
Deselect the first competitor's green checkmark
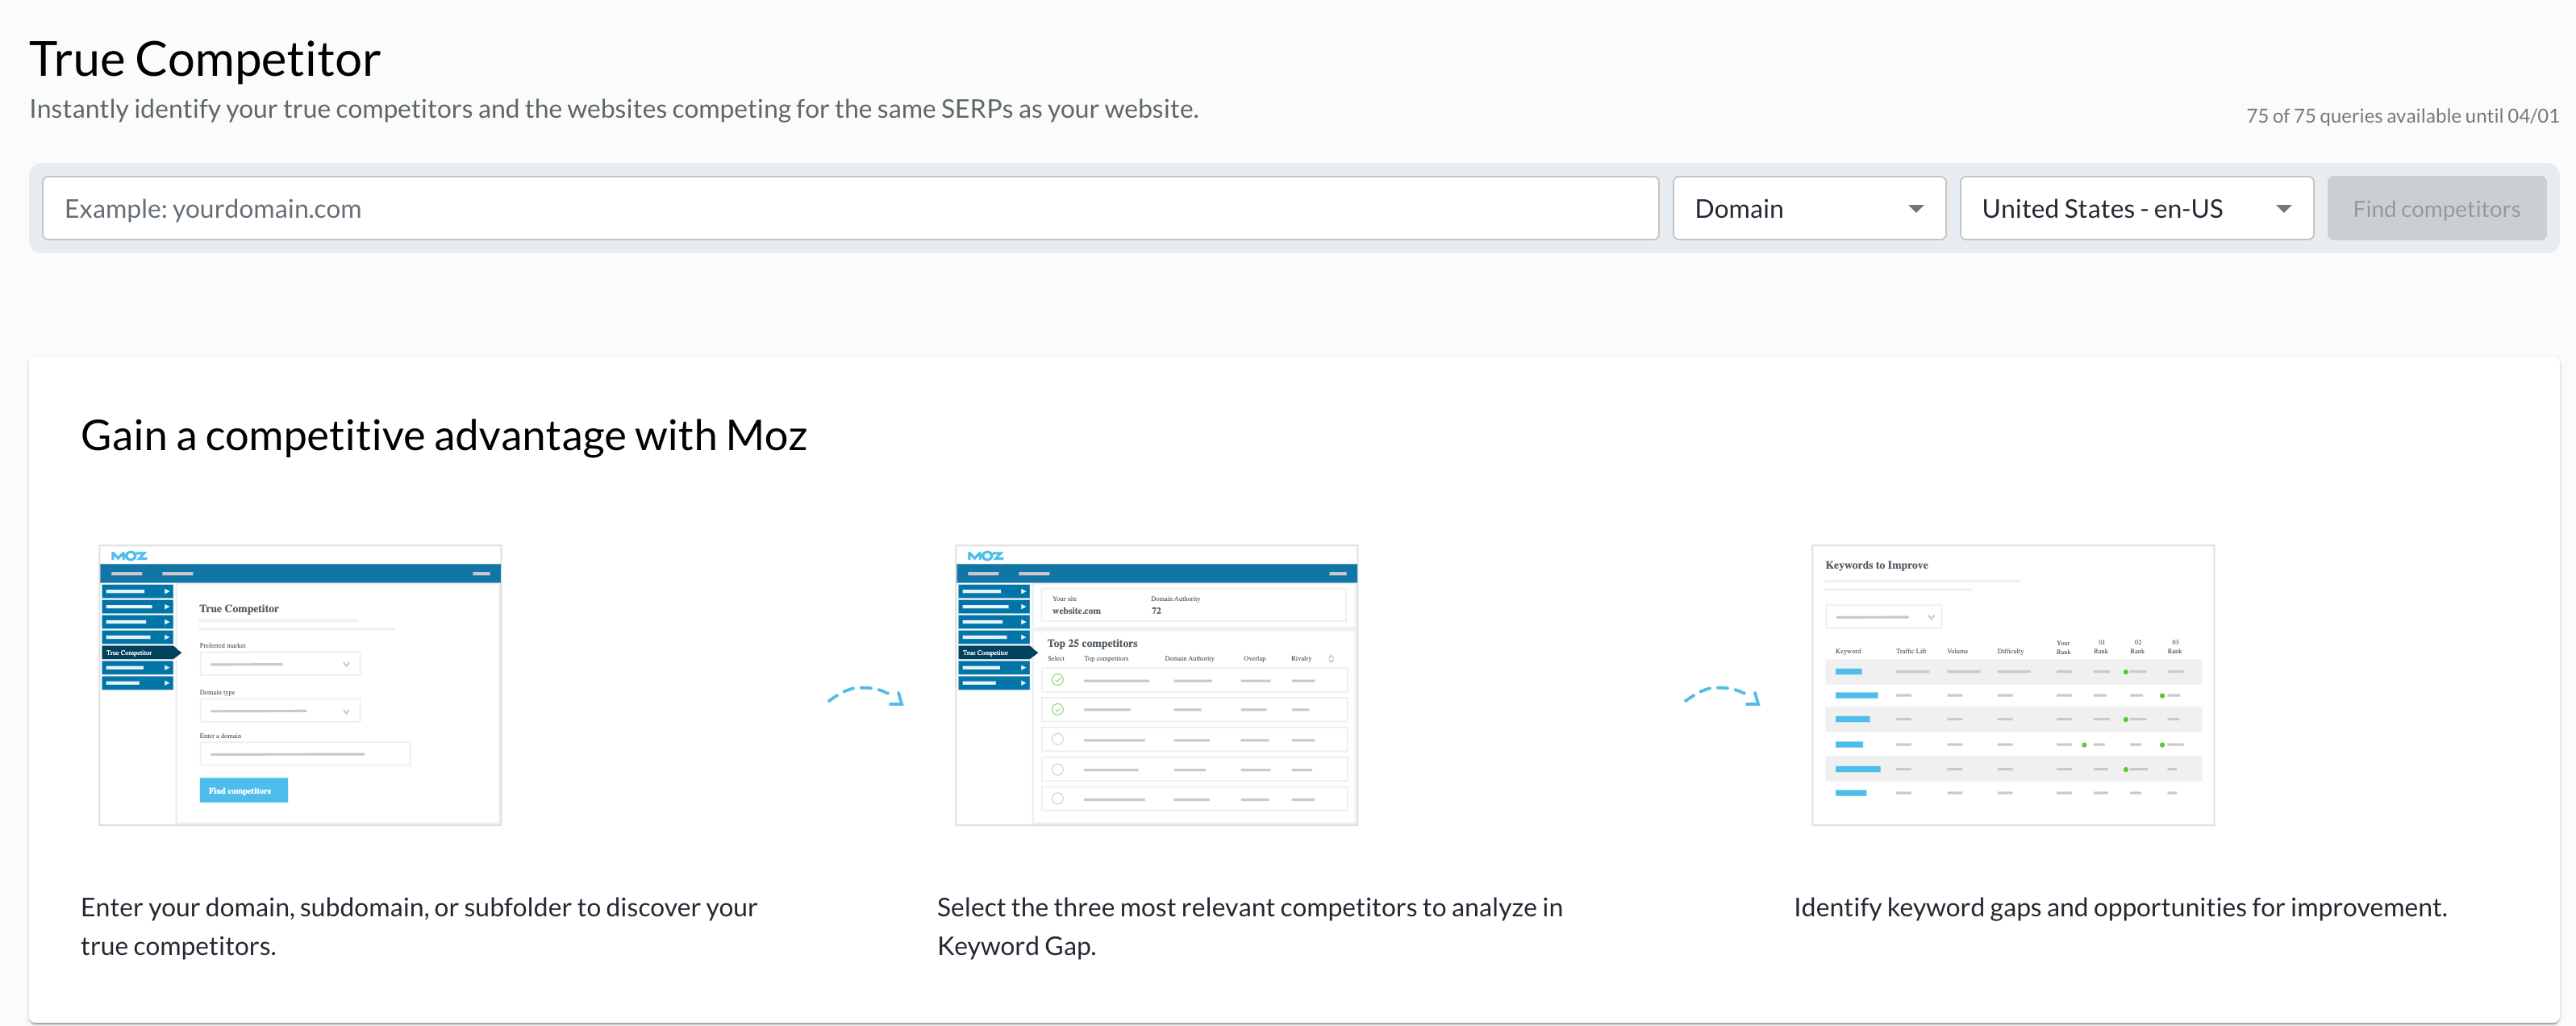click(1058, 681)
